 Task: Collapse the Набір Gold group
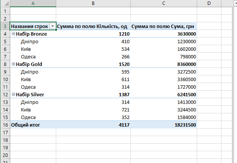[13, 64]
